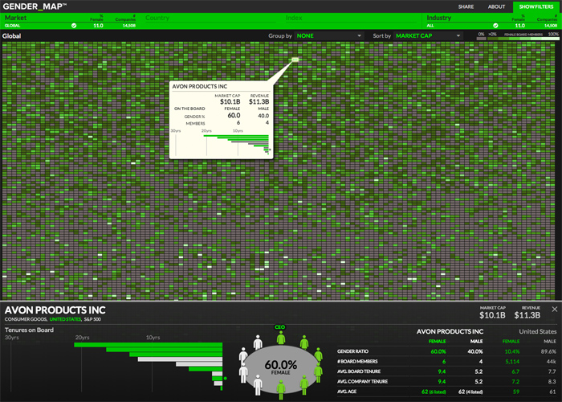
Task: Click the Gender Ratio 60.0% female value
Action: [438, 351]
